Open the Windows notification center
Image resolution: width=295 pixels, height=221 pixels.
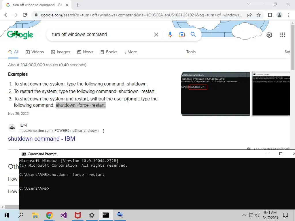point(285,215)
